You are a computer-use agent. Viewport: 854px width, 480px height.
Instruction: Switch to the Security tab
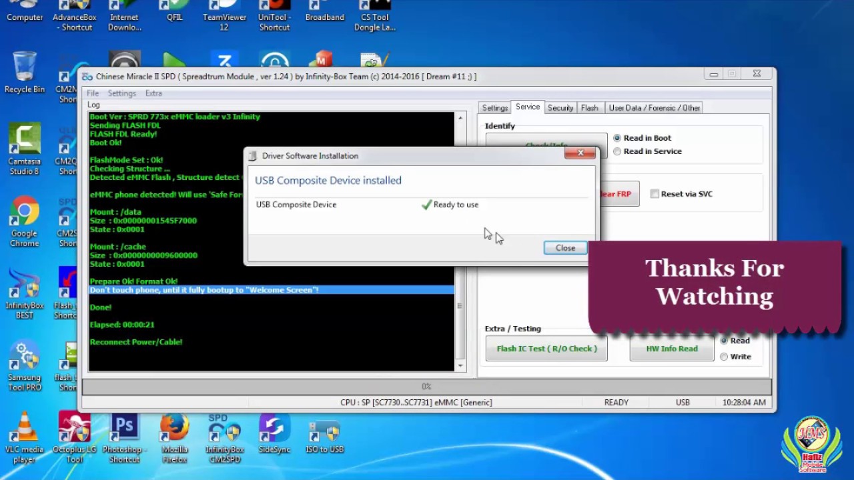tap(560, 108)
